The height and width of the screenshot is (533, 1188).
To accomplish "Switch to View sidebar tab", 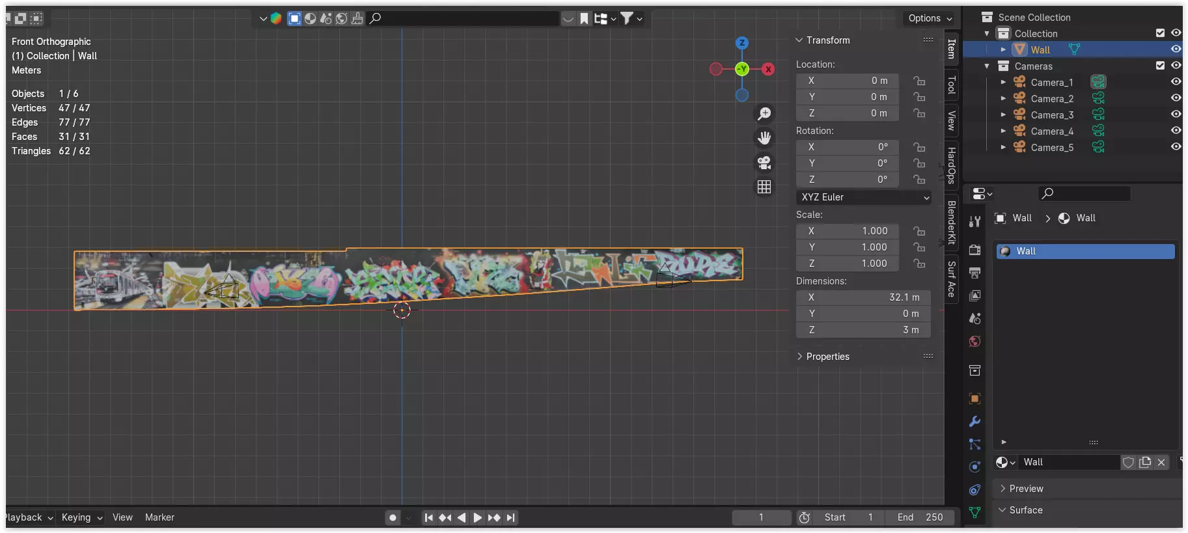I will (951, 120).
